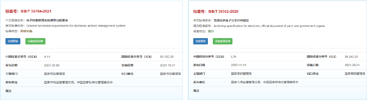Image resolution: width=367 pixels, height=100 pixels.
Task: Click 在线预览 button for GB/T 39784-2021
Action: tap(13, 41)
